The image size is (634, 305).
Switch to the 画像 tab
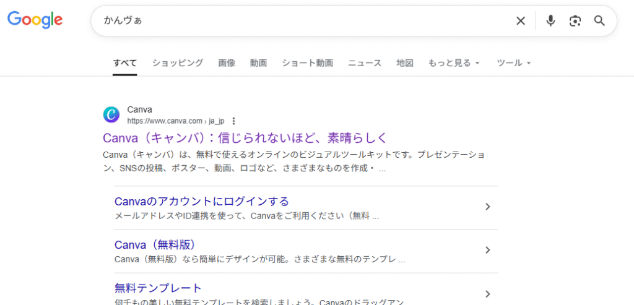[227, 63]
